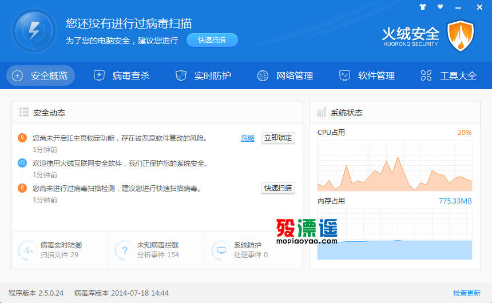This screenshot has width=492, height=303.
Task: Click the 网络管理 globe icon
Action: [263, 75]
